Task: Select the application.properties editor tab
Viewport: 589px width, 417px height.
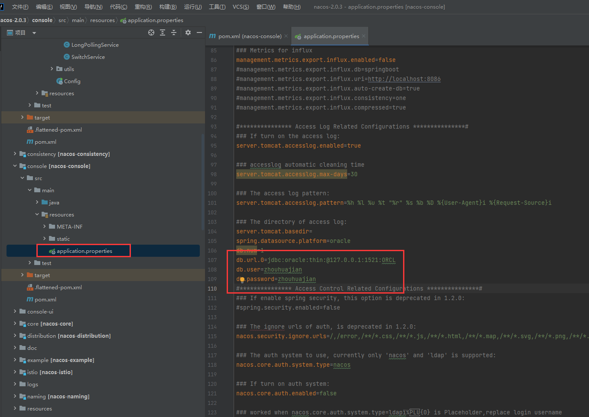Action: 330,36
